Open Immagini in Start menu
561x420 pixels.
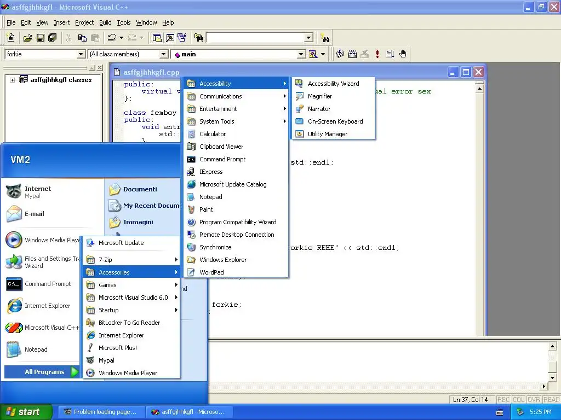(x=143, y=222)
